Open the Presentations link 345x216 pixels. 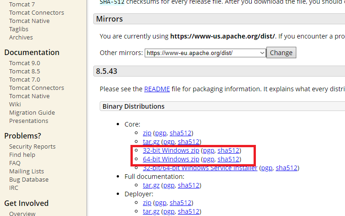(x=28, y=121)
